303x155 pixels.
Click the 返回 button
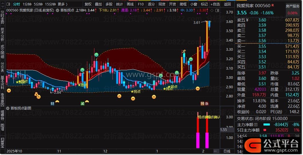[x=227, y=4]
